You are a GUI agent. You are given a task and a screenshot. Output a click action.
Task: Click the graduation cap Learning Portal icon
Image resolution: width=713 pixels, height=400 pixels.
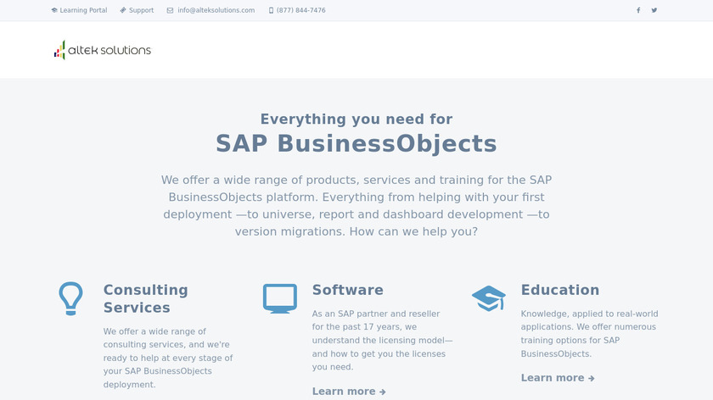point(54,10)
